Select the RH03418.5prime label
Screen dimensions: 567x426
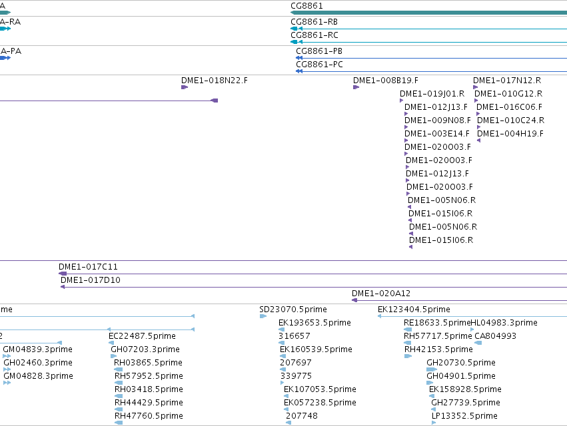[149, 389]
